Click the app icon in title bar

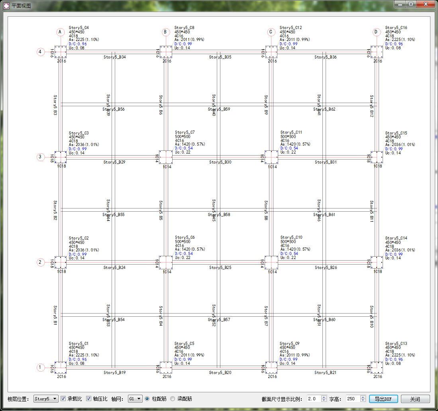(x=6, y=5)
